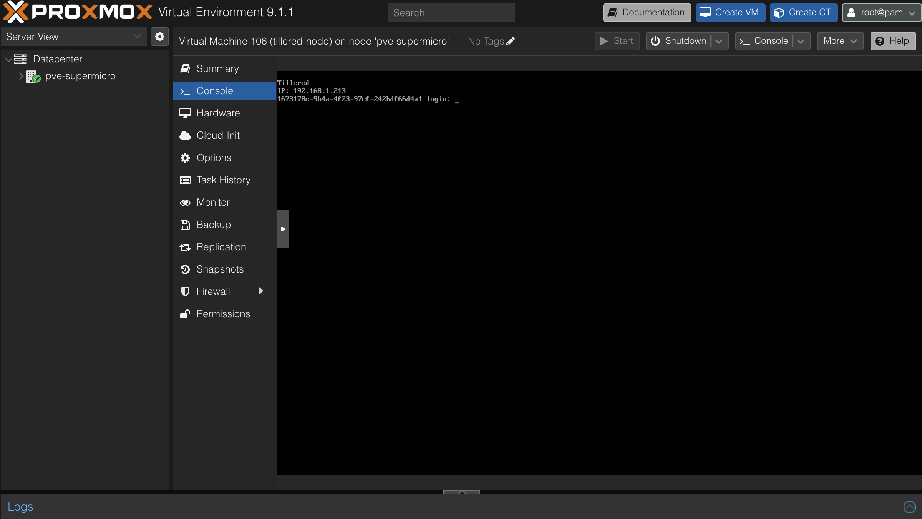This screenshot has width=922, height=519.
Task: Open the tree settings gear
Action: coord(160,37)
